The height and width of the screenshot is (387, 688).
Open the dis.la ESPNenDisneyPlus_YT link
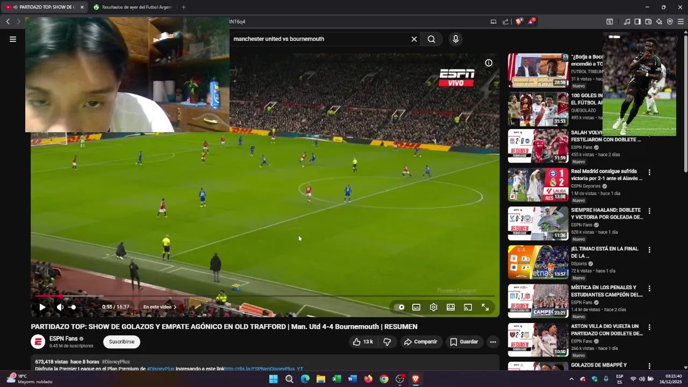coord(263,369)
